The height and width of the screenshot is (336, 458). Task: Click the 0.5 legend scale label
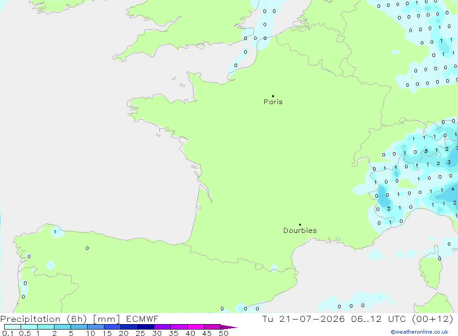click(25, 333)
